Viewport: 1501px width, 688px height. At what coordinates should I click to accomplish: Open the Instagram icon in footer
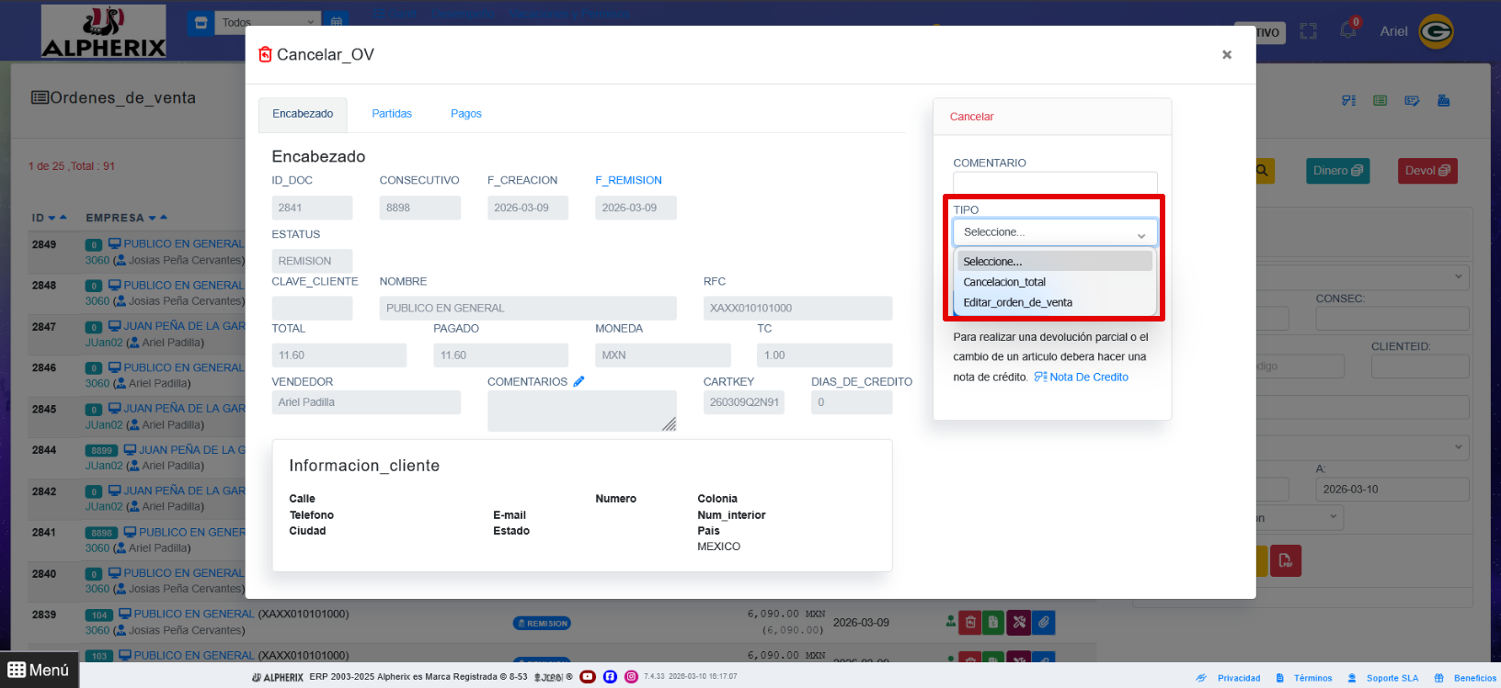pyautogui.click(x=631, y=677)
